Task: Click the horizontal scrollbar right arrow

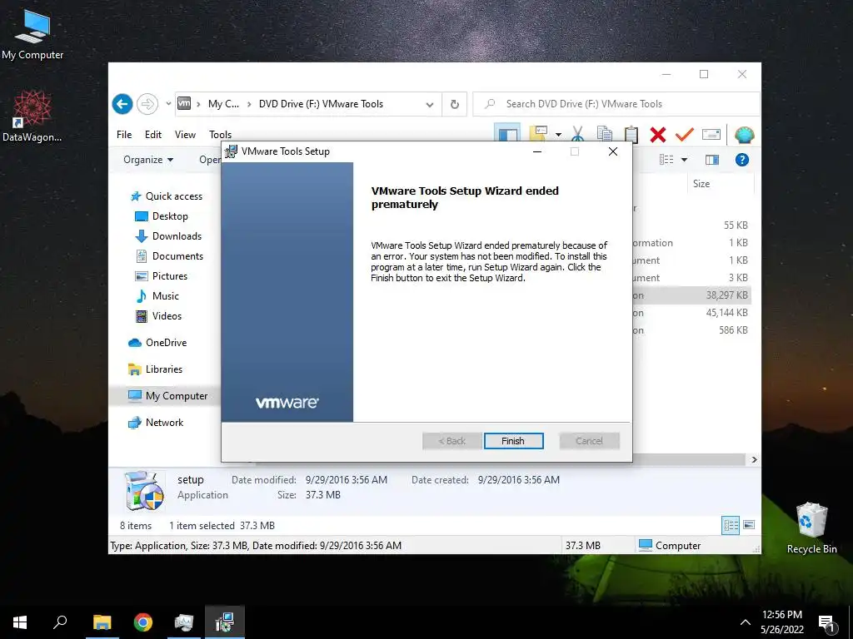Action: tap(754, 459)
